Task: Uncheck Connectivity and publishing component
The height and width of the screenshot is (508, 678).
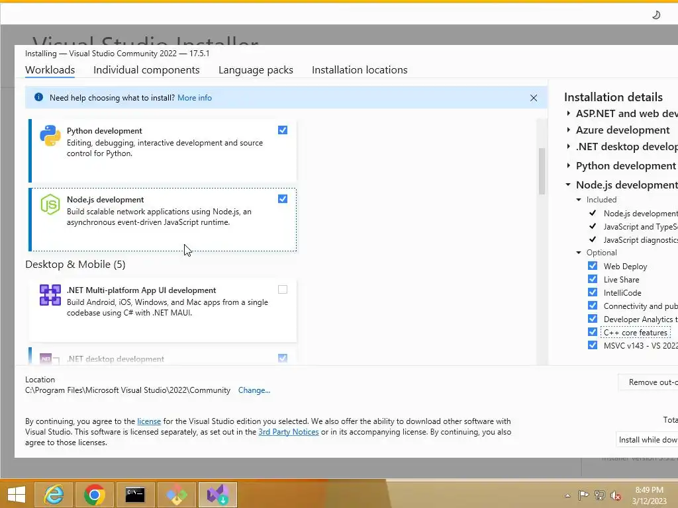Action: coord(593,306)
